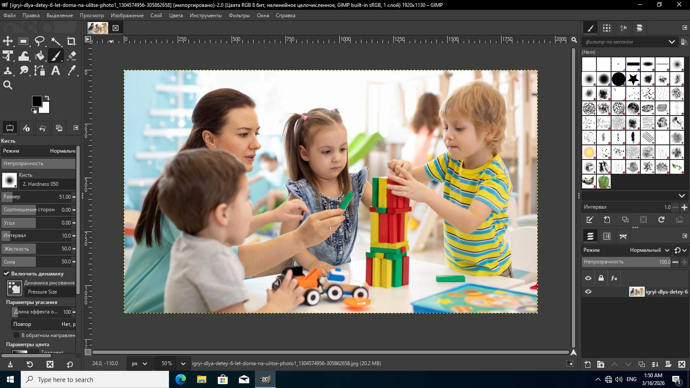The width and height of the screenshot is (690, 388).
Task: Hide the igryi-dlya-detey layer with eye icon
Action: tap(588, 292)
